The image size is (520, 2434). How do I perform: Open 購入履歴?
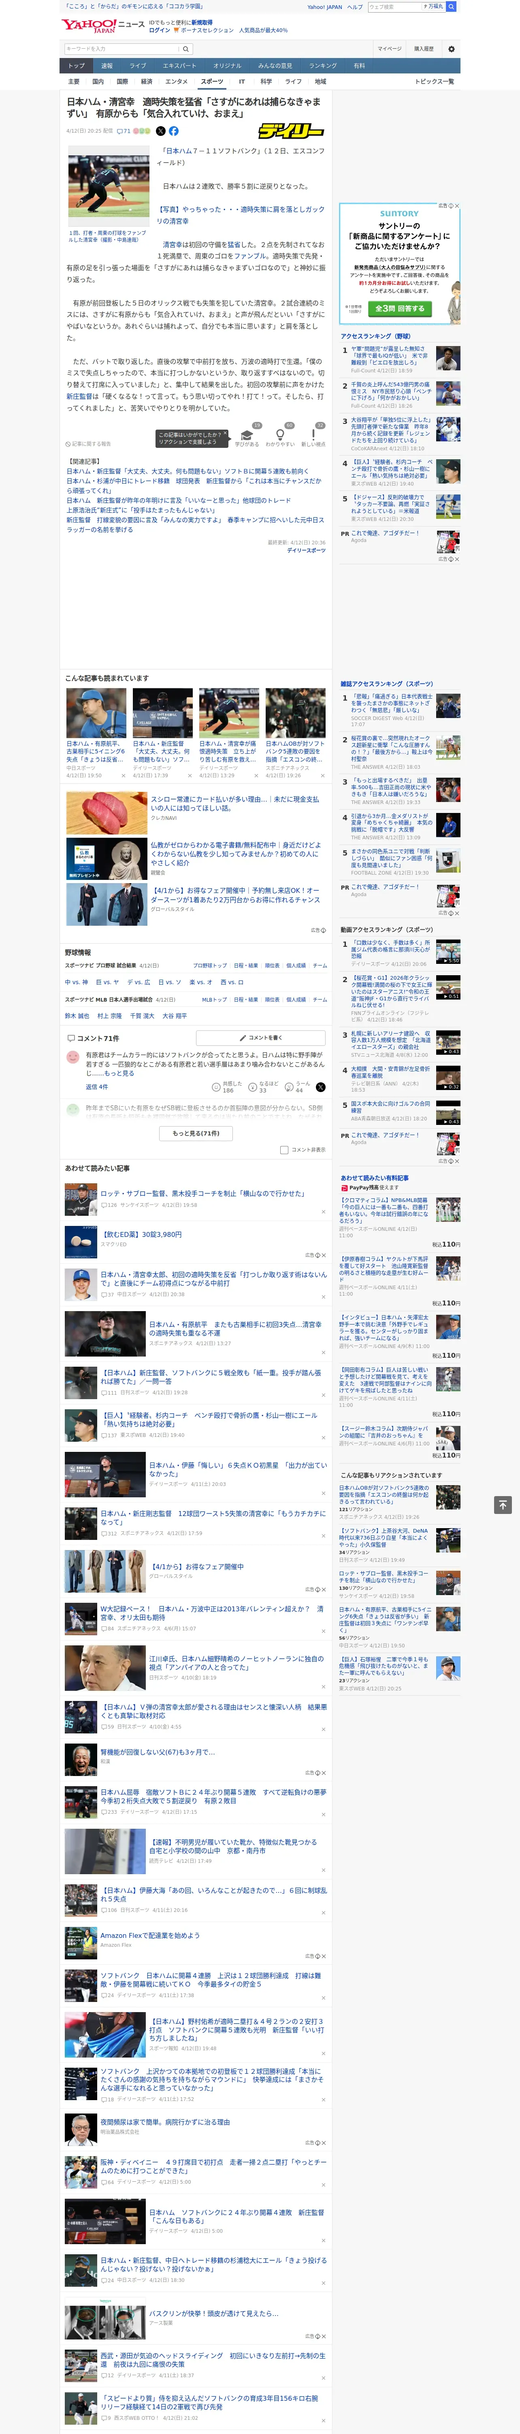[424, 49]
